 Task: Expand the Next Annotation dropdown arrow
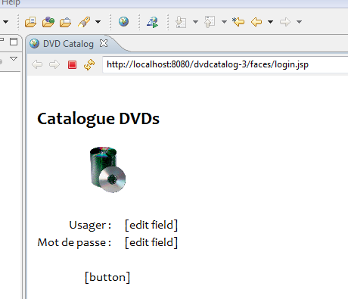click(x=195, y=22)
